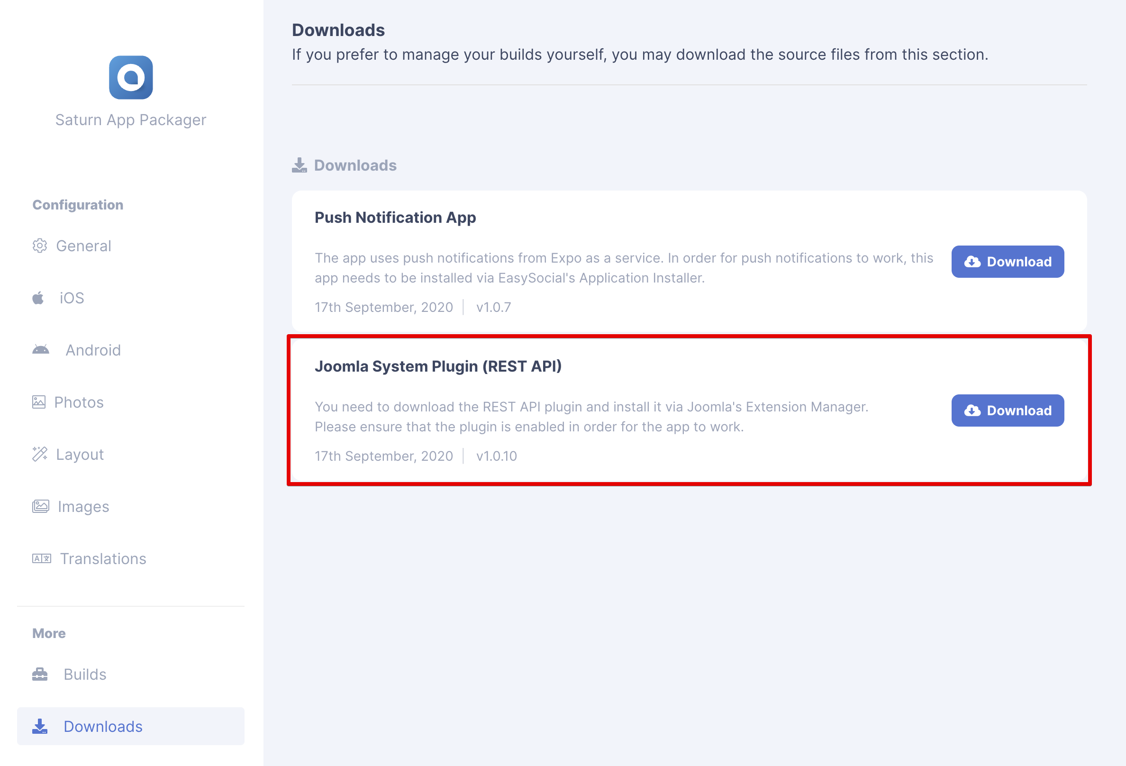The width and height of the screenshot is (1126, 766).
Task: Download the Joomla System Plugin (REST API)
Action: tap(1008, 410)
